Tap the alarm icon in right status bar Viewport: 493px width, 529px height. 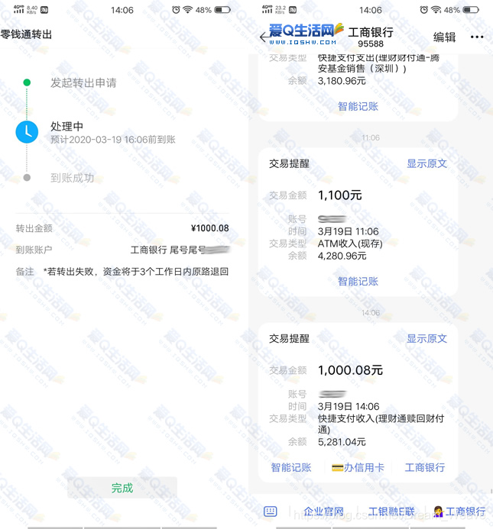point(423,10)
